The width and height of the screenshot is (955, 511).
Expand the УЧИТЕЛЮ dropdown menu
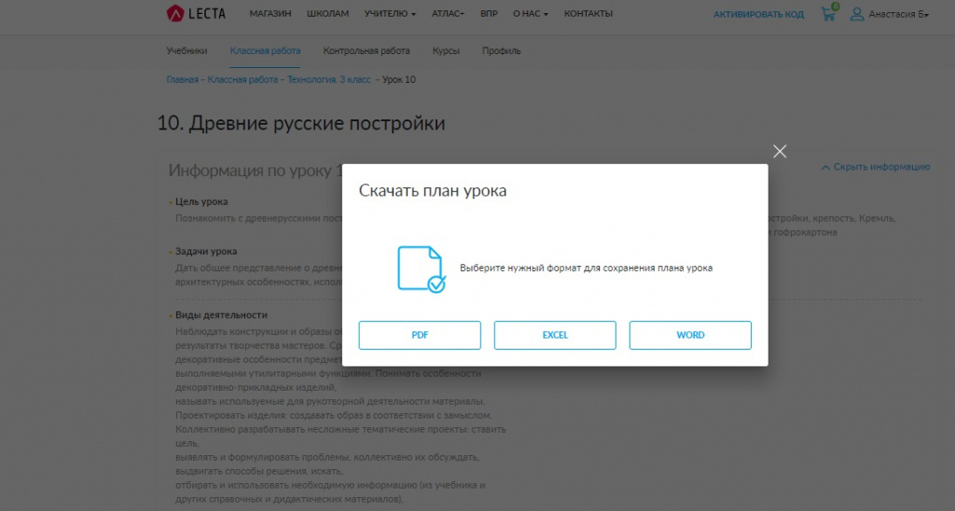click(390, 13)
